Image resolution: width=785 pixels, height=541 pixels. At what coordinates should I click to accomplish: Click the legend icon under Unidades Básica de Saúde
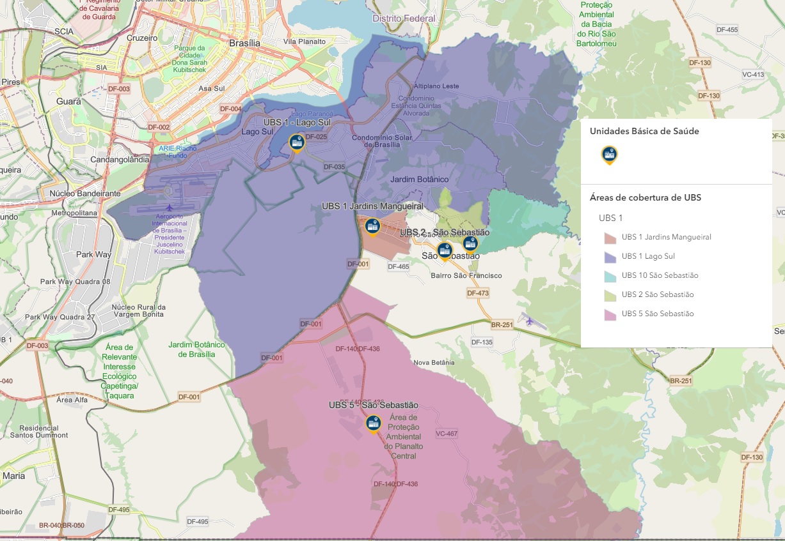click(x=609, y=155)
